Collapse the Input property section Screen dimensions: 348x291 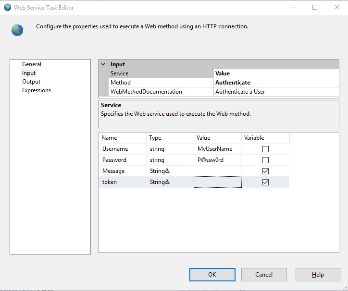[x=103, y=64]
